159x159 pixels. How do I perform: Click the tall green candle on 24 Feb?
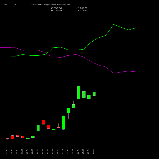coord(79,93)
